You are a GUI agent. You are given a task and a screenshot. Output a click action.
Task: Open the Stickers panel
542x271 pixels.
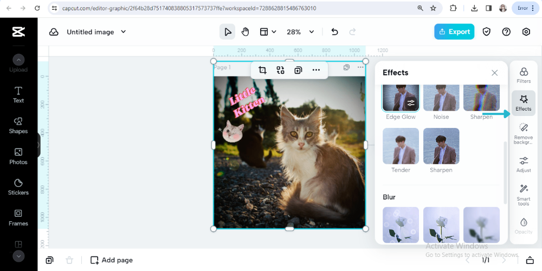click(x=18, y=186)
